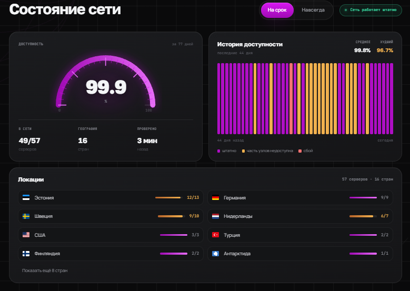Click the 'Сеть работает штатно' status badge
The image size is (410, 291).
coord(371,10)
